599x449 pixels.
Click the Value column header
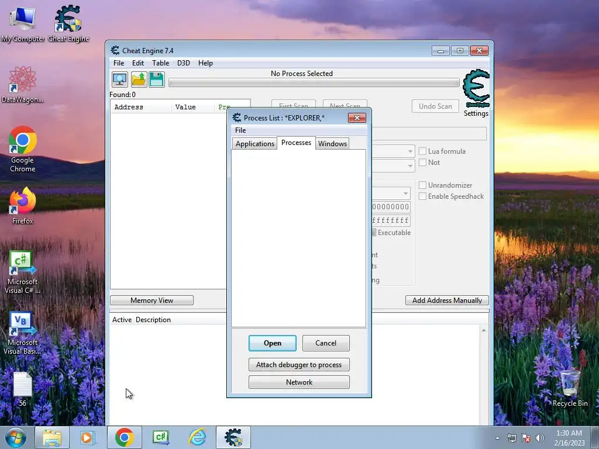pos(193,108)
